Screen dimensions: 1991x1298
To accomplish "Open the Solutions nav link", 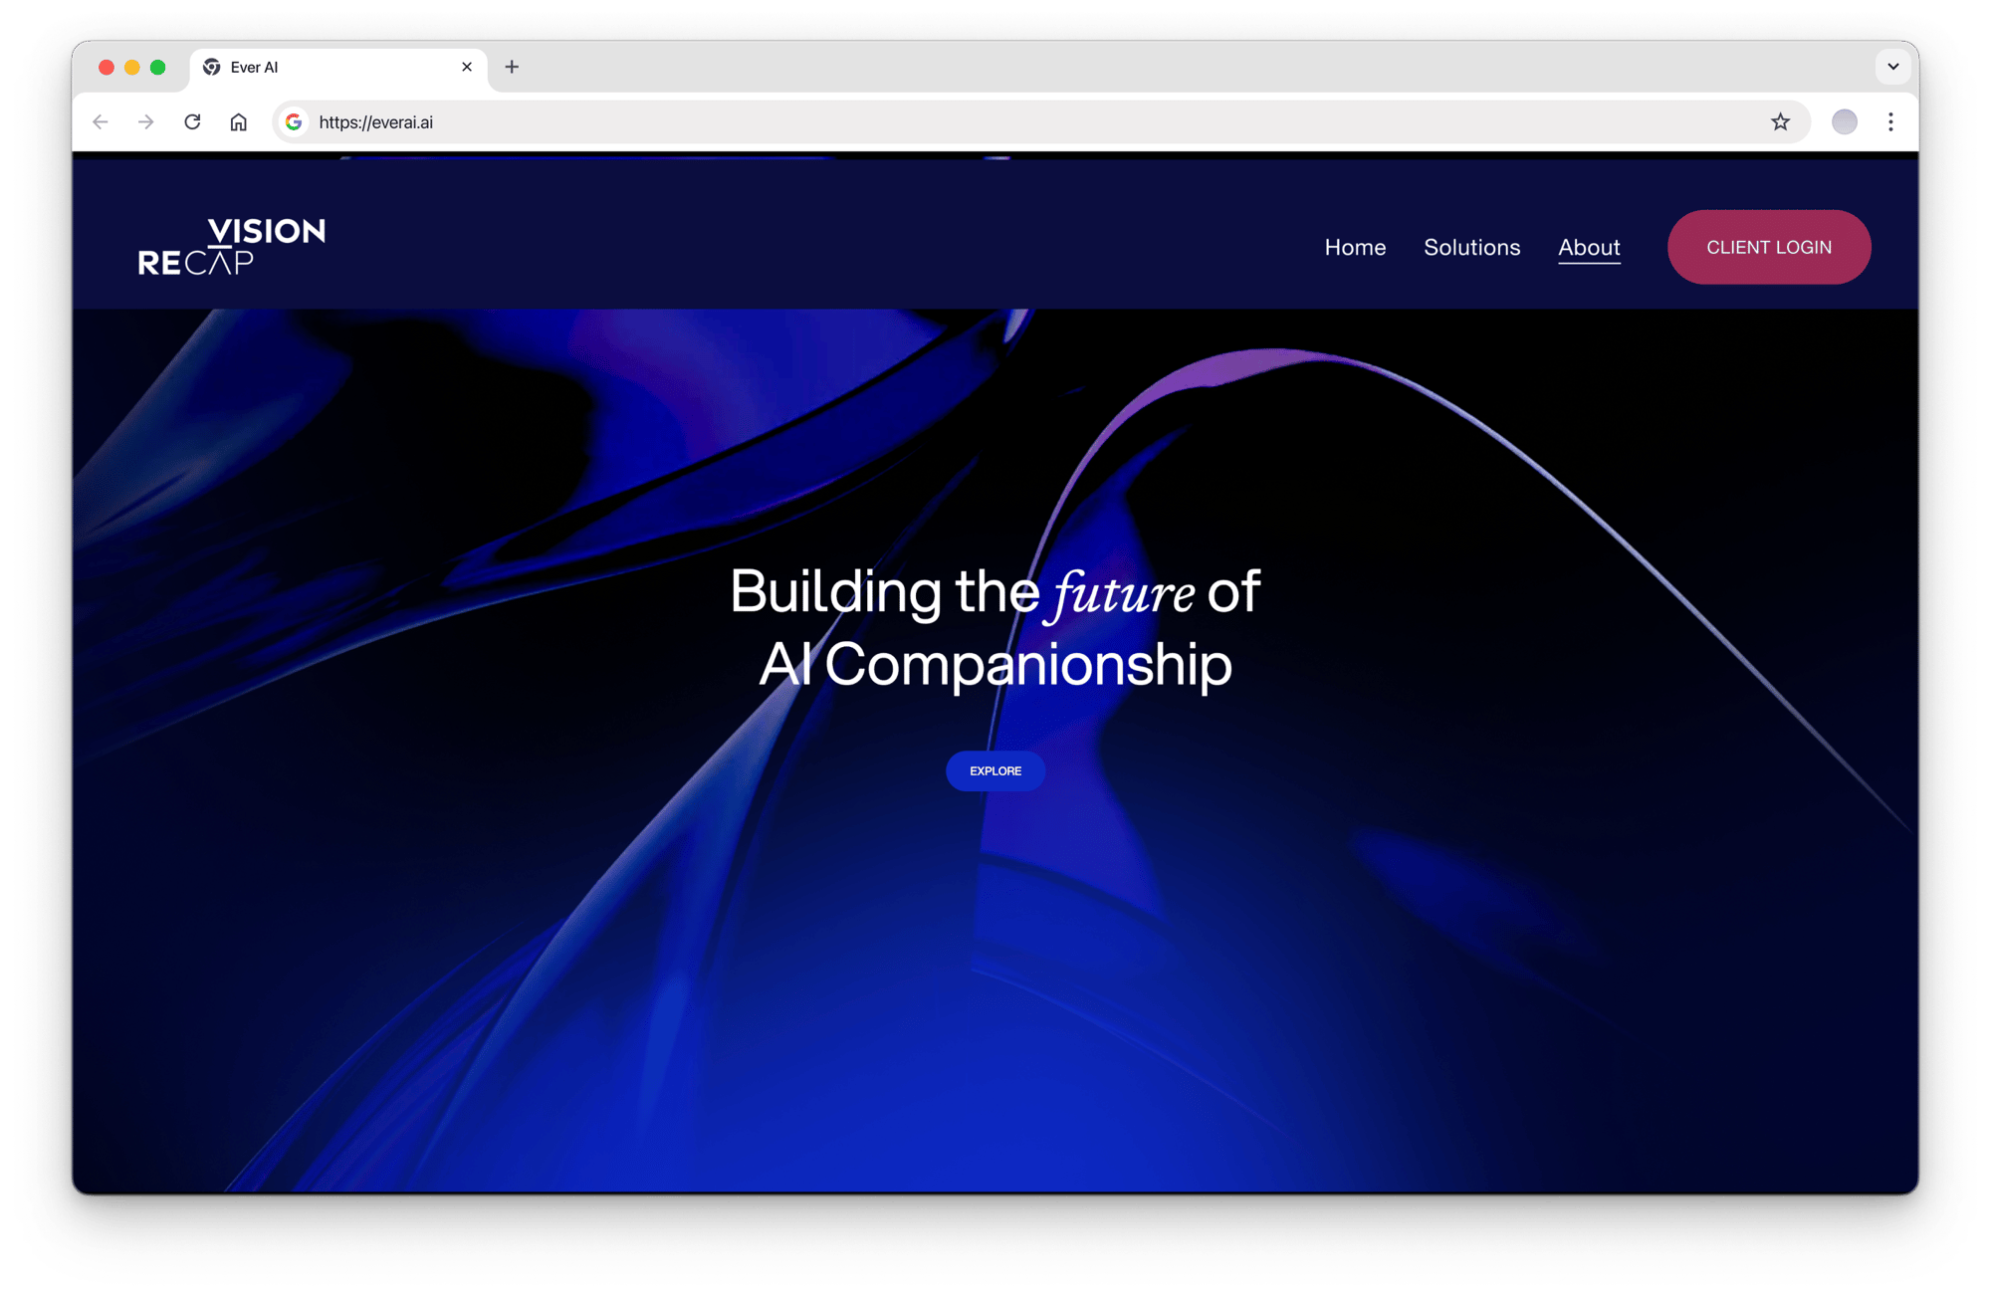I will point(1471,247).
